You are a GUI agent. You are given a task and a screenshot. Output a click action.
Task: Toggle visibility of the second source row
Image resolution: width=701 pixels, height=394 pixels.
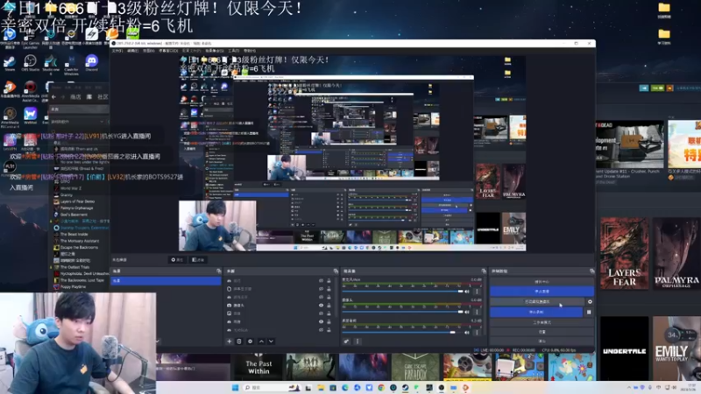click(x=321, y=289)
